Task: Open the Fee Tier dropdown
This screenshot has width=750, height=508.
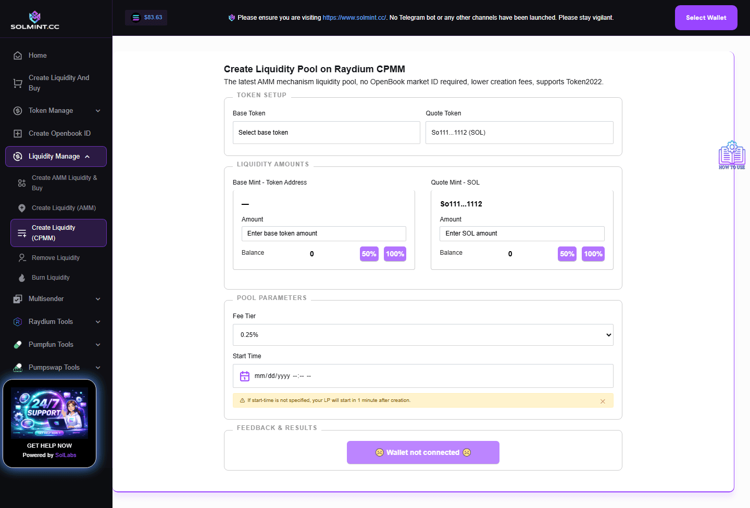Action: click(423, 334)
